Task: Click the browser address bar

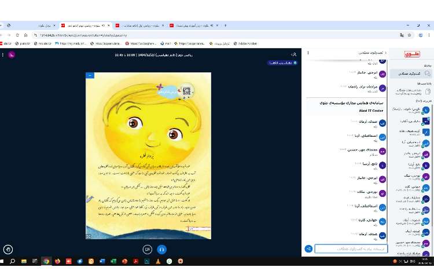Action: (x=216, y=35)
